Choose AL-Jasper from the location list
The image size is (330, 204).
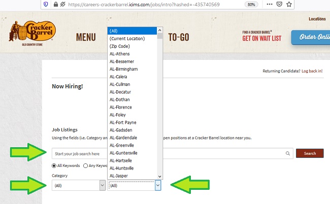point(132,176)
